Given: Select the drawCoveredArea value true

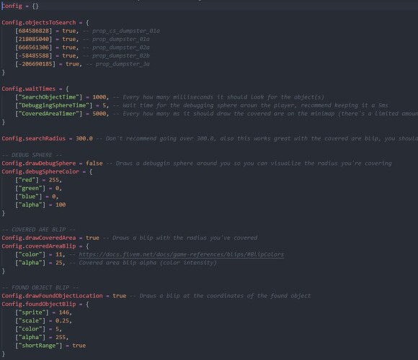Looking at the screenshot, I should [x=92, y=238].
